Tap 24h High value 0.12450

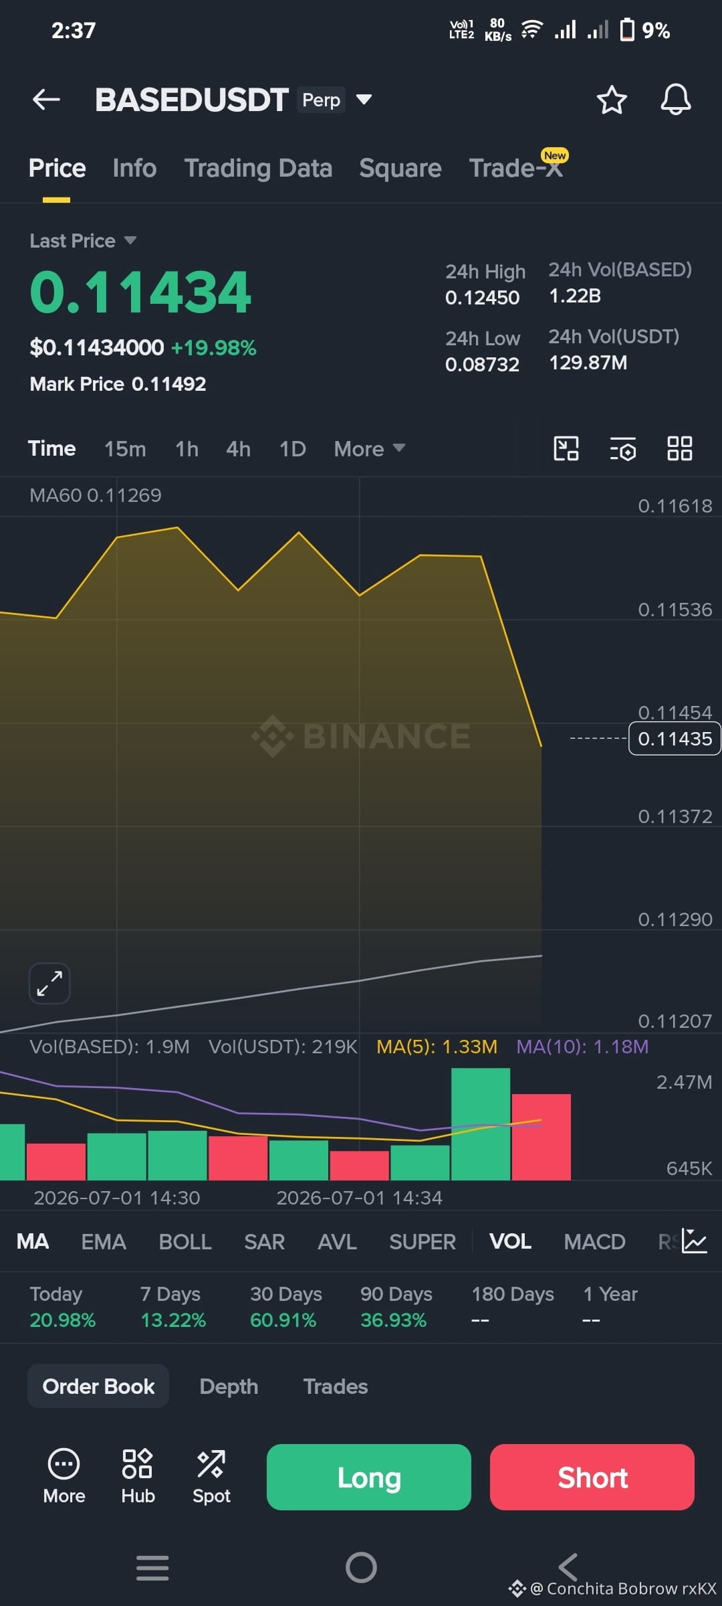click(x=482, y=298)
